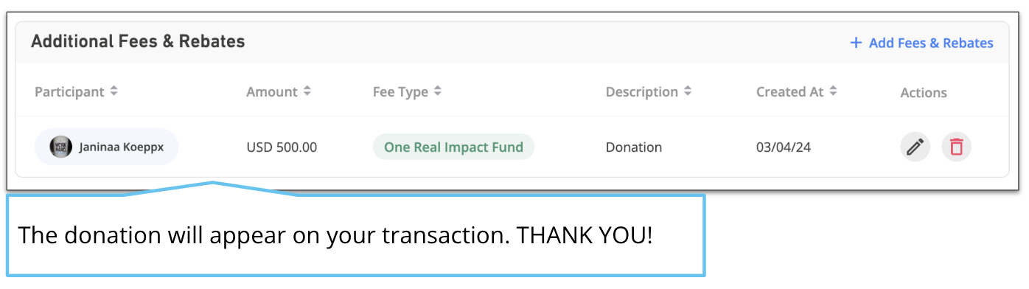The height and width of the screenshot is (289, 1029).
Task: Click the Fee Type column header label
Action: tap(400, 92)
